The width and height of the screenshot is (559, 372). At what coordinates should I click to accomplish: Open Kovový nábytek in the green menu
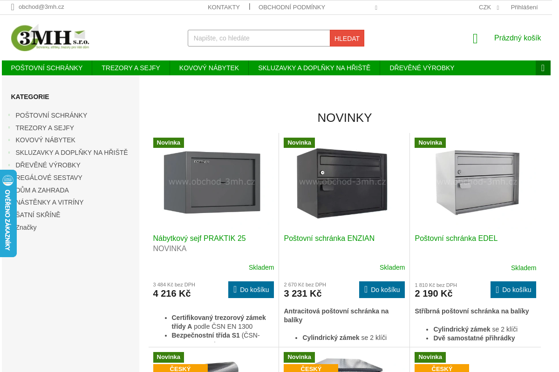pyautogui.click(x=209, y=68)
